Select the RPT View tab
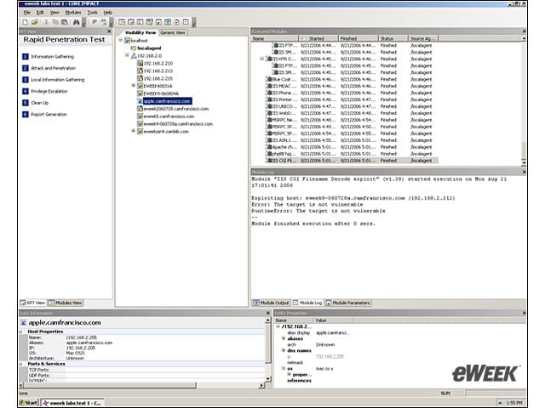 [32, 303]
